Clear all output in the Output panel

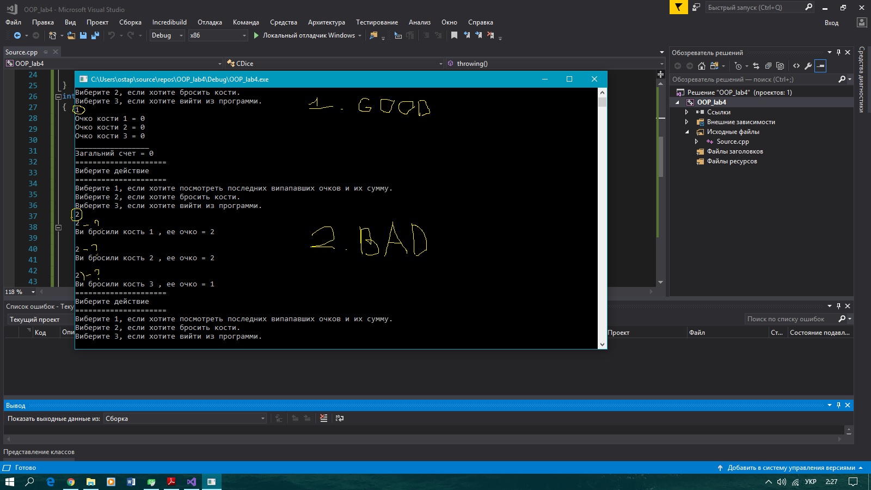pos(324,418)
